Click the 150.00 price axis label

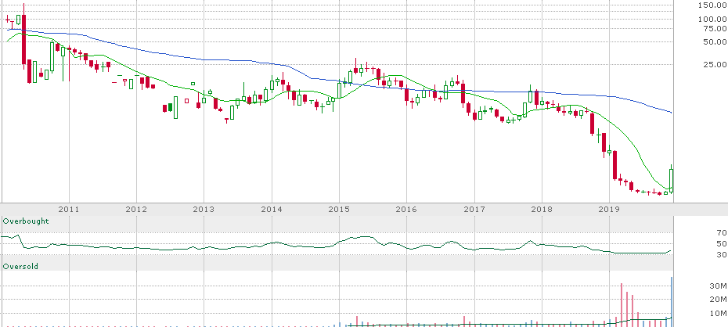(712, 5)
